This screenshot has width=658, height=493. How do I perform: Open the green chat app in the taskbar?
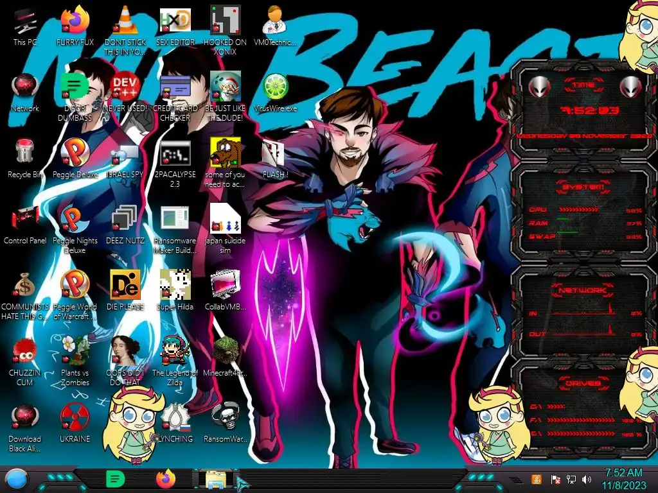pos(116,479)
